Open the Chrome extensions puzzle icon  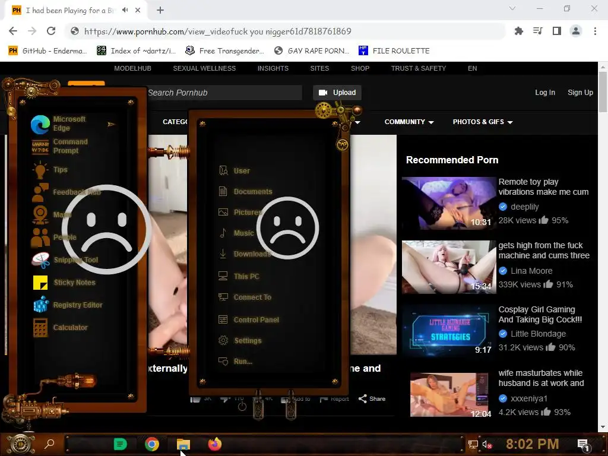[x=518, y=31]
